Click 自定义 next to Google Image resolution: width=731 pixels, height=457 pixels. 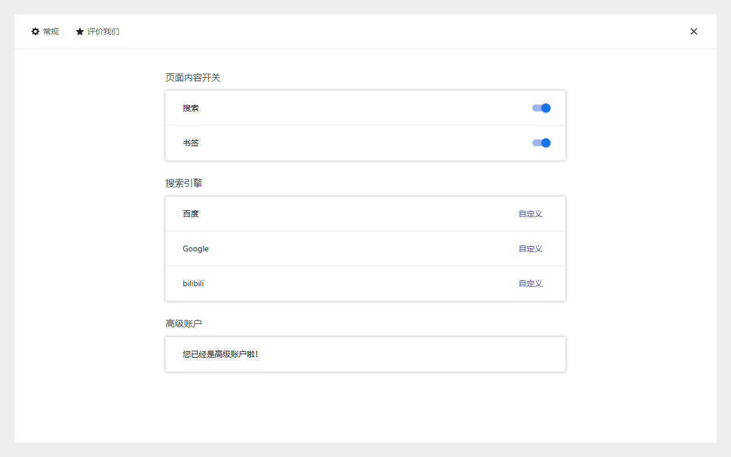coord(530,248)
